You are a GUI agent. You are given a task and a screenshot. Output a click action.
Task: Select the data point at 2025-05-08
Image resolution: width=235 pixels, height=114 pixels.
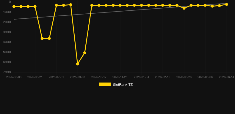point(14,7)
